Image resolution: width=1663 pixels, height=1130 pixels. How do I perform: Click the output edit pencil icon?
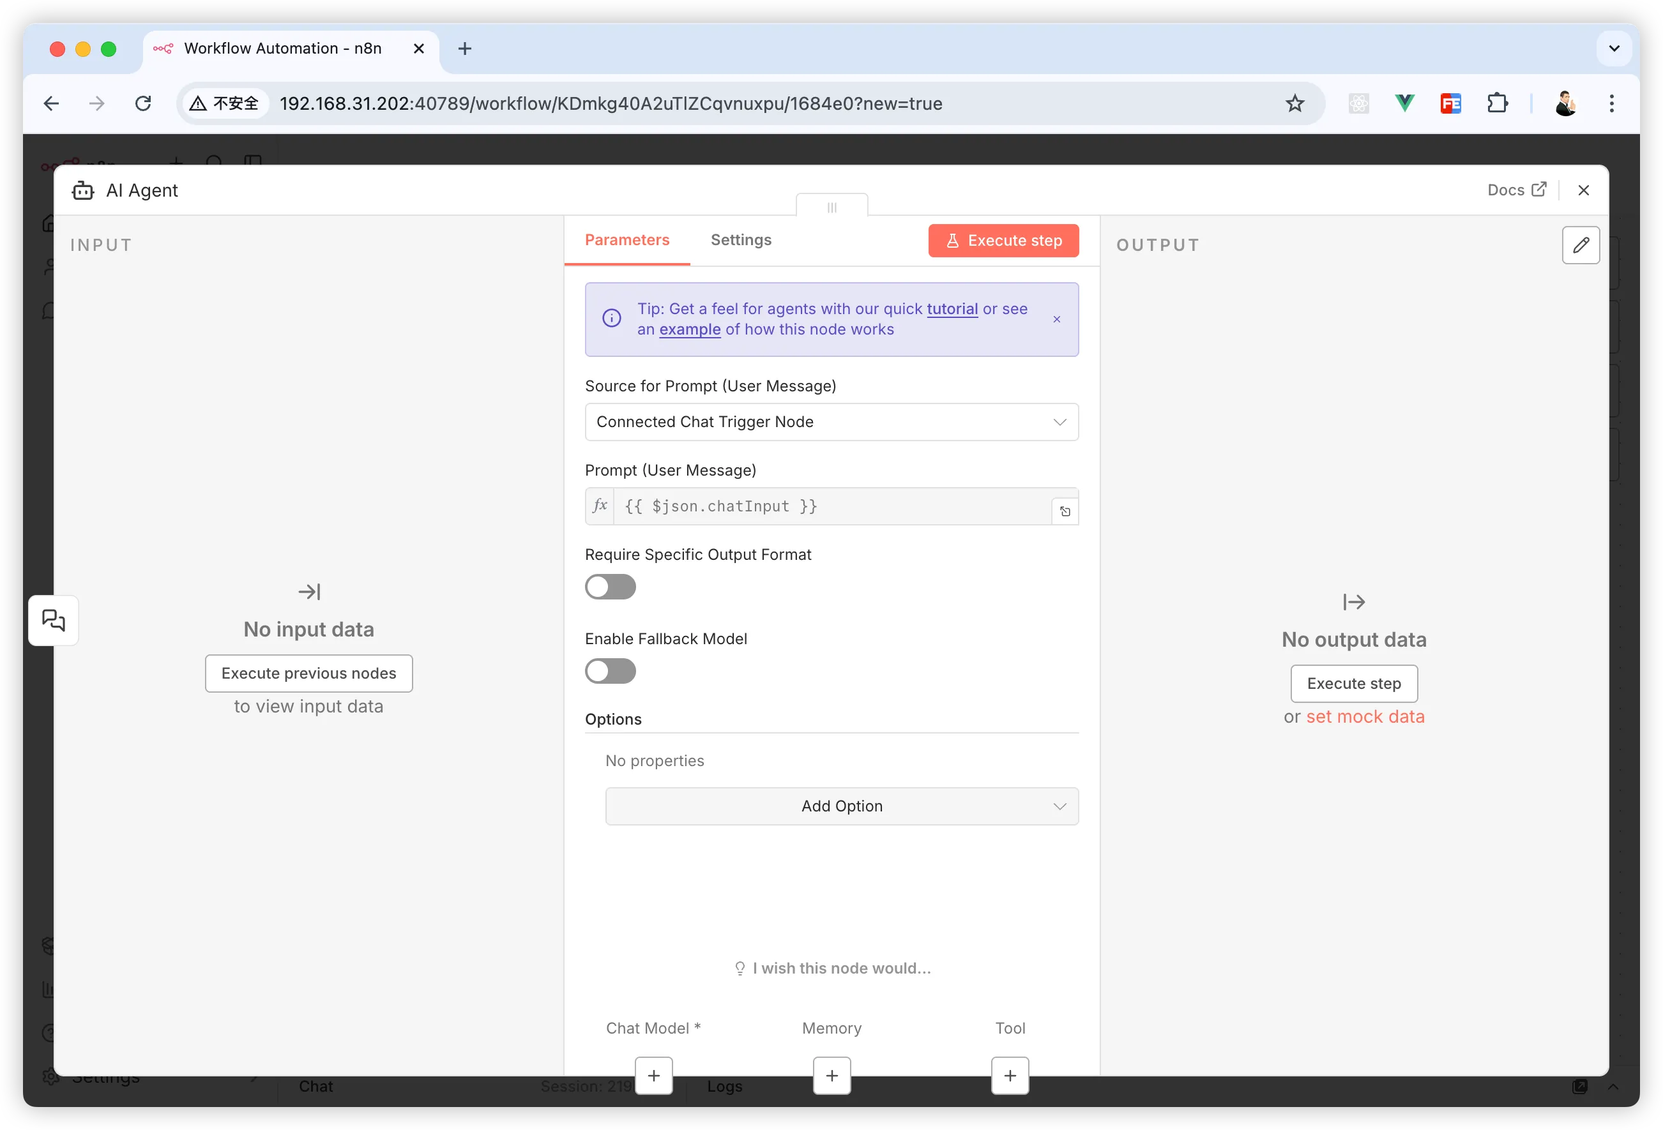coord(1581,245)
